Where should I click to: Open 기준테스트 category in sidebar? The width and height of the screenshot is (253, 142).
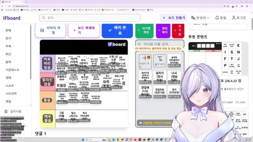point(12,70)
